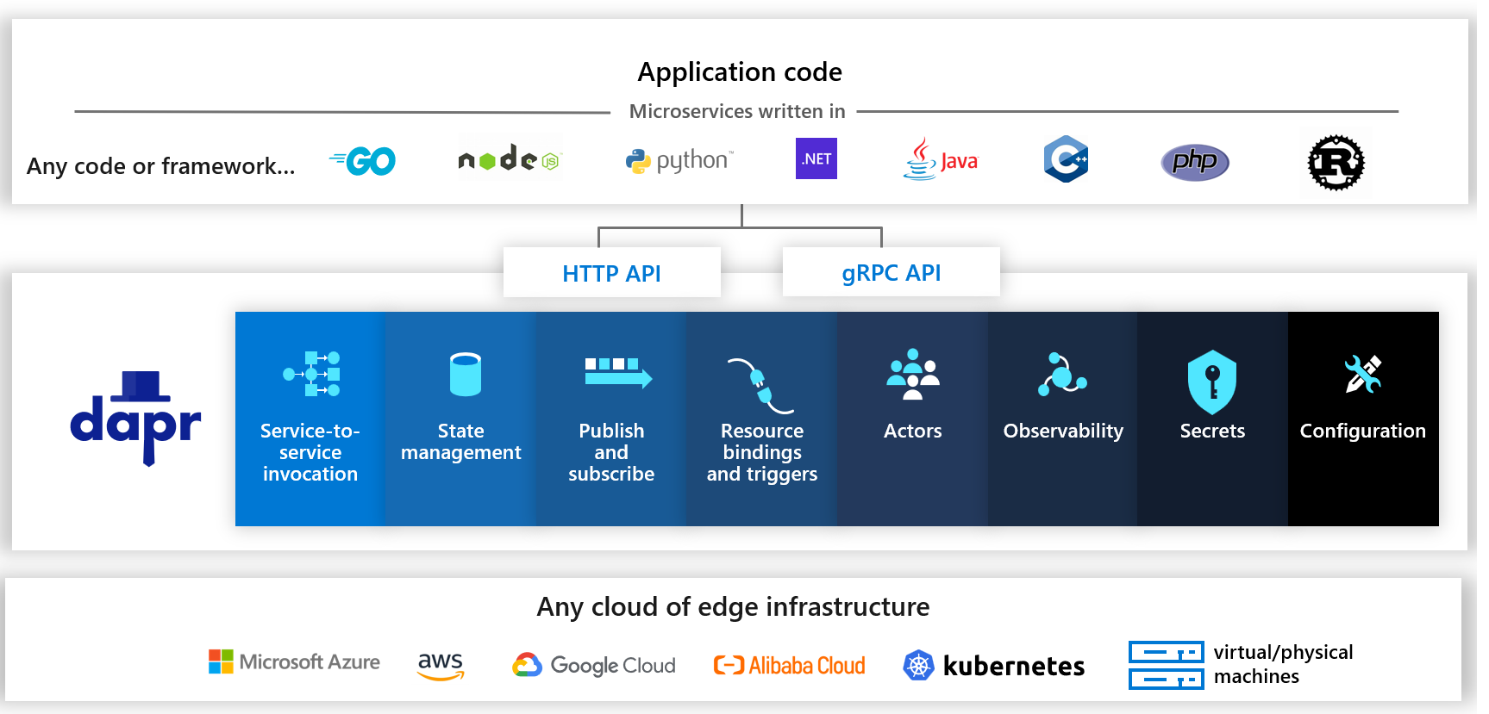
Task: Click the Secrets shield key icon
Action: click(x=1212, y=382)
